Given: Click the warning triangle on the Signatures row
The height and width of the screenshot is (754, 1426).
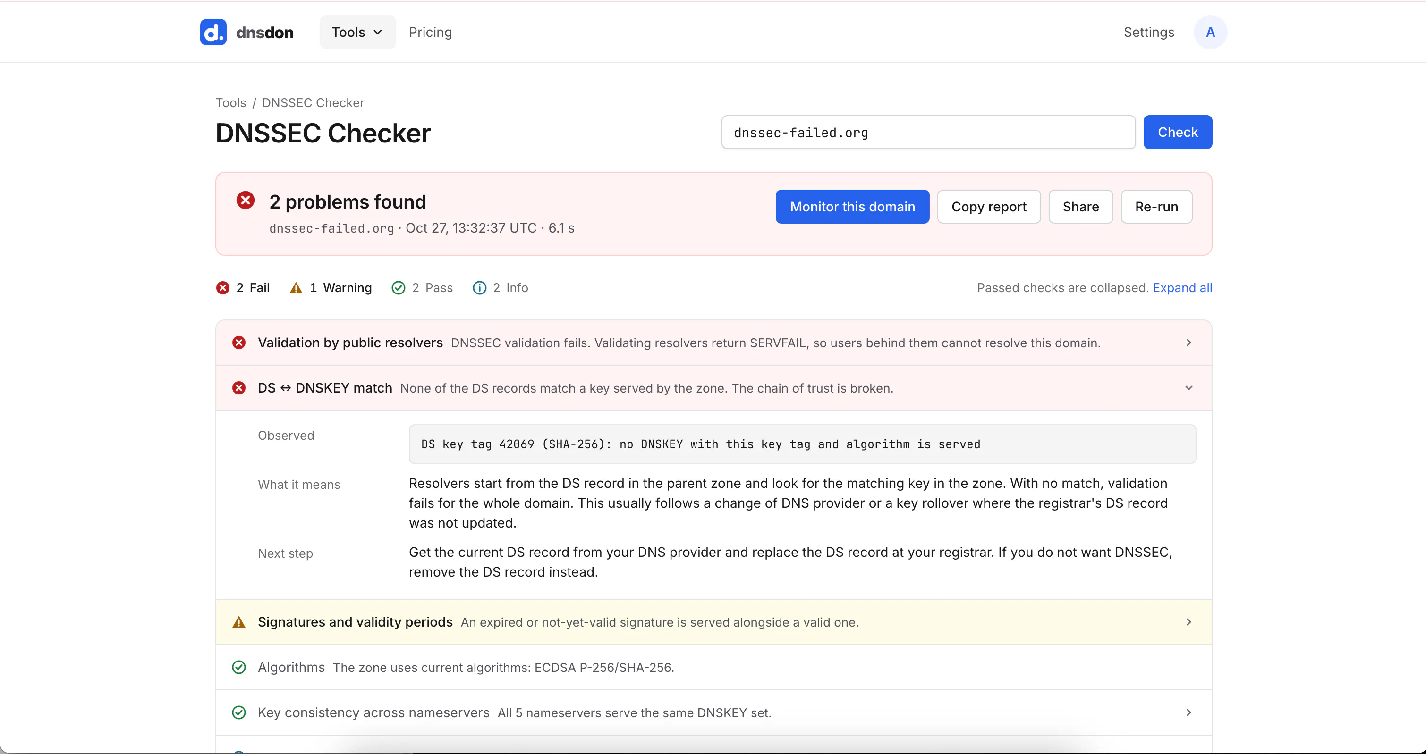Looking at the screenshot, I should coord(239,622).
